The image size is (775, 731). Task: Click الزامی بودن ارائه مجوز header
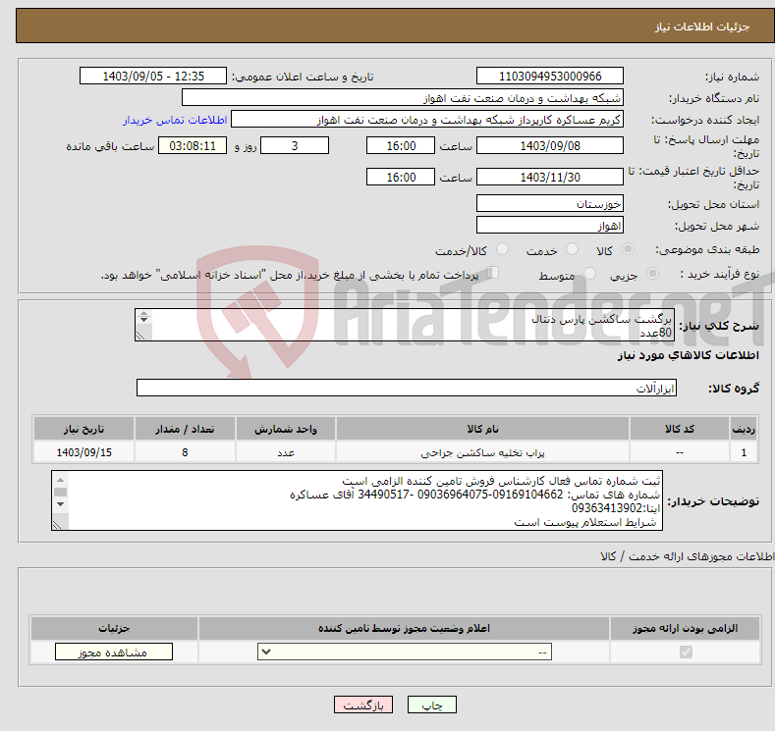click(x=685, y=628)
